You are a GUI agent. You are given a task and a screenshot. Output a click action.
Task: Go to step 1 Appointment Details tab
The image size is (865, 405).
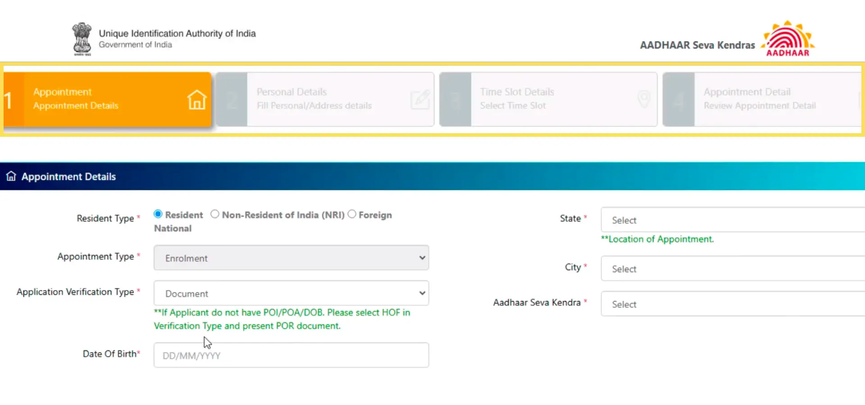[x=108, y=99]
